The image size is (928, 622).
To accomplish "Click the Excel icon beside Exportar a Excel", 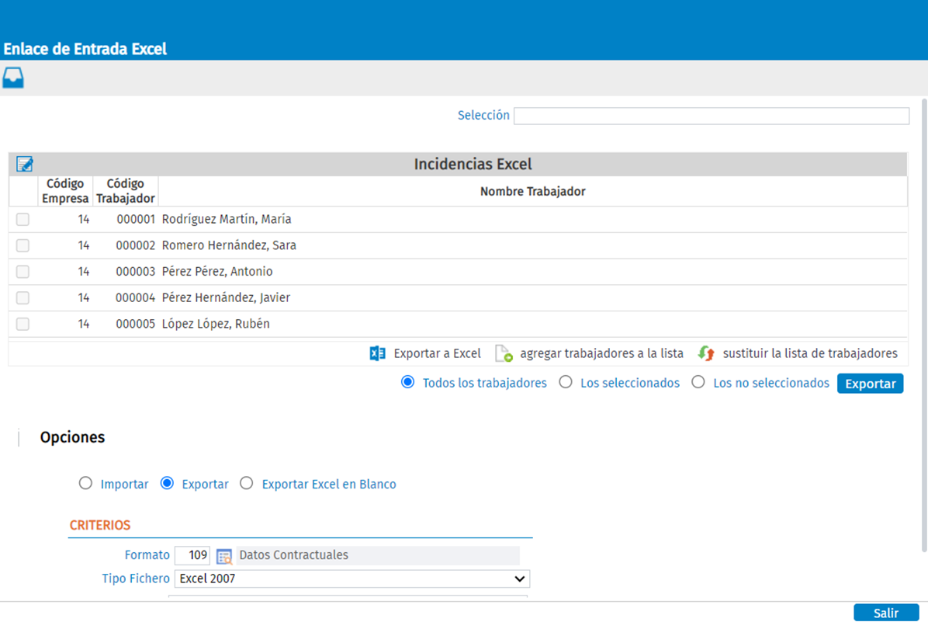I will pos(378,353).
